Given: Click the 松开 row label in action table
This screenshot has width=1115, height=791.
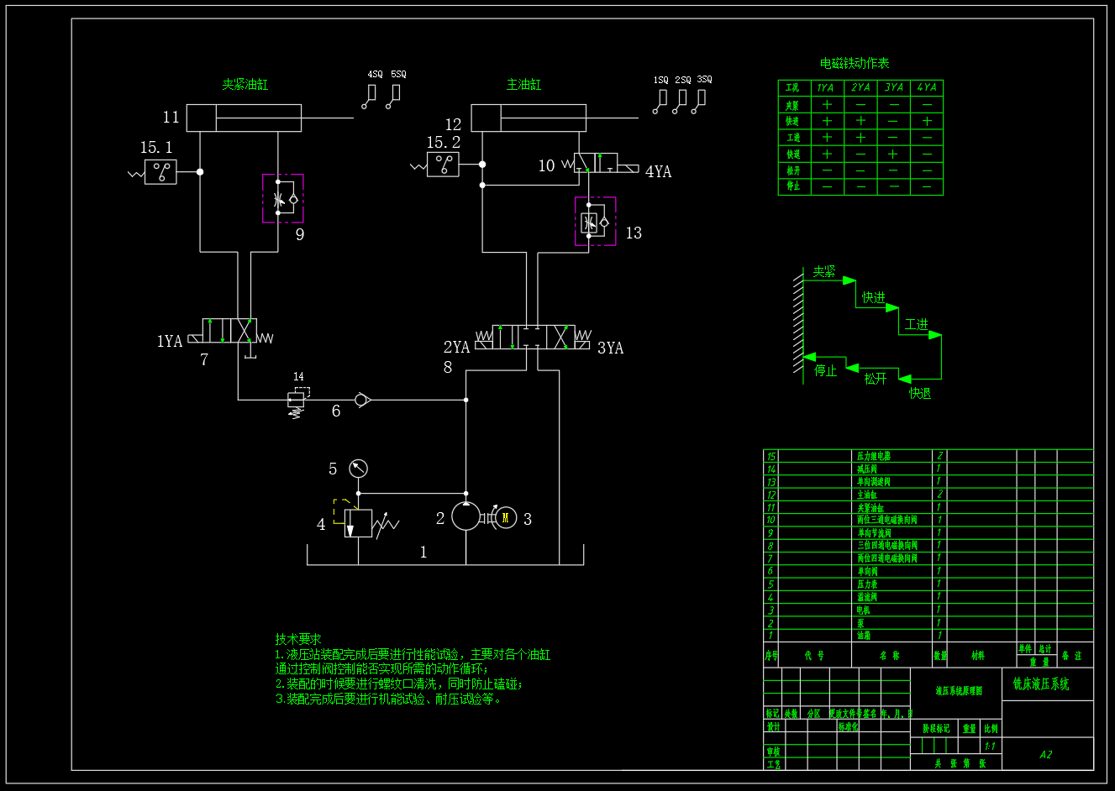Looking at the screenshot, I should 793,170.
